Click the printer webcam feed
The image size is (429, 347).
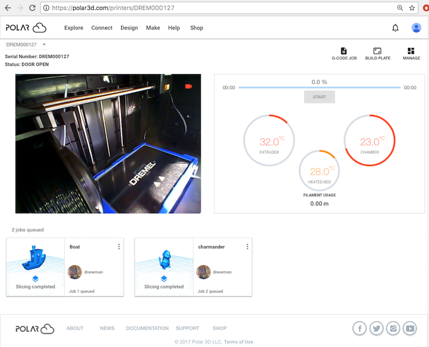tap(108, 143)
